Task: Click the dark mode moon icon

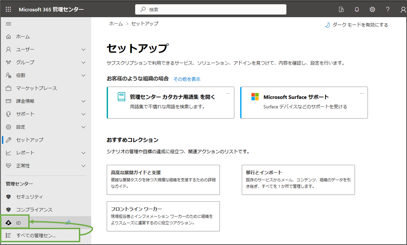Action: pos(327,25)
